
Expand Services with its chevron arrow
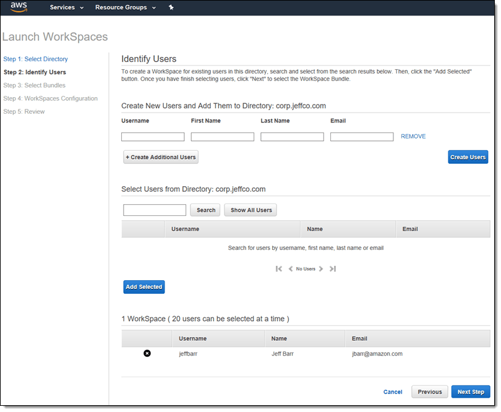(x=81, y=8)
